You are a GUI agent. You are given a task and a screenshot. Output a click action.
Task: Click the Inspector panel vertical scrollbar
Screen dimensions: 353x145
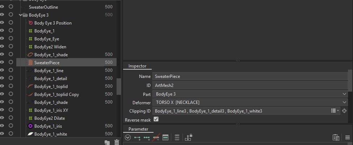[350, 80]
